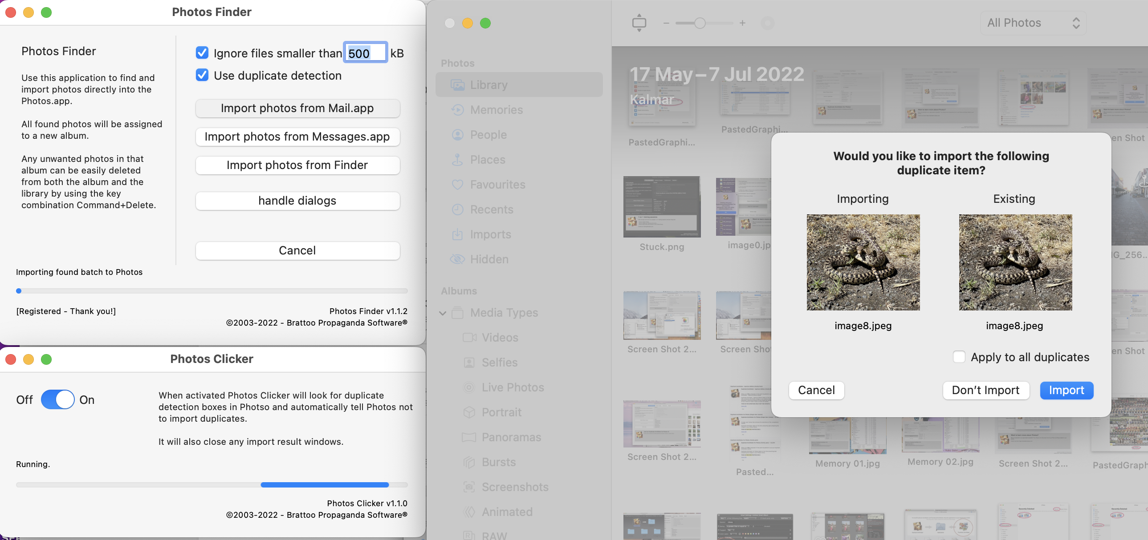Click Import photos from Finder button

[298, 165]
